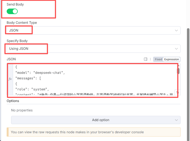This screenshot has height=141, width=190.
Task: Click the side panel layout icon
Action: (146, 59)
